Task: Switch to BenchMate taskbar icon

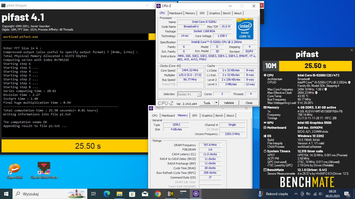Action: 170,194
